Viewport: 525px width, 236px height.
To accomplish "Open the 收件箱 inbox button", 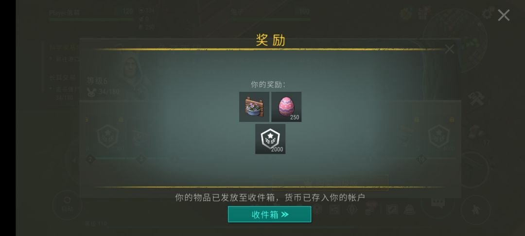I will (x=269, y=214).
